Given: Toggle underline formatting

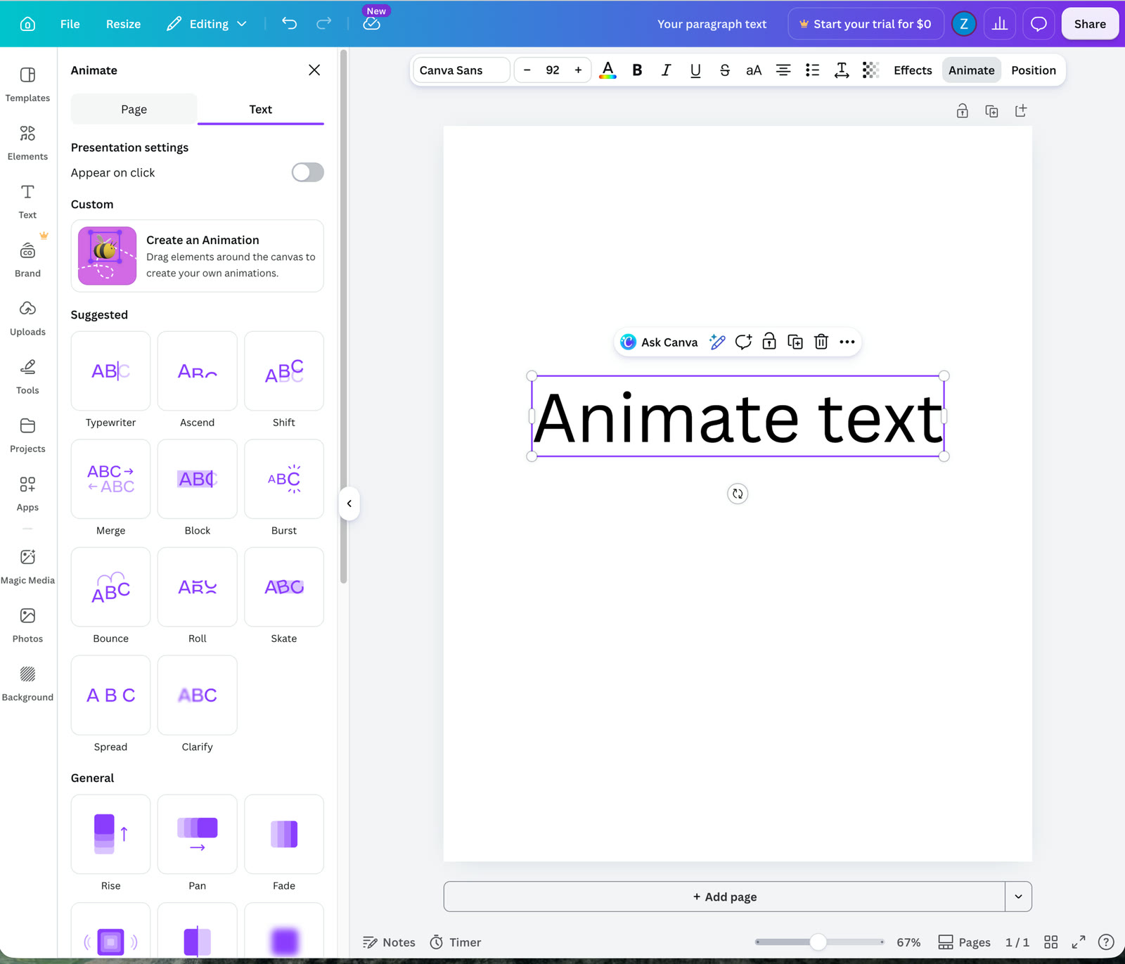Looking at the screenshot, I should [x=695, y=70].
